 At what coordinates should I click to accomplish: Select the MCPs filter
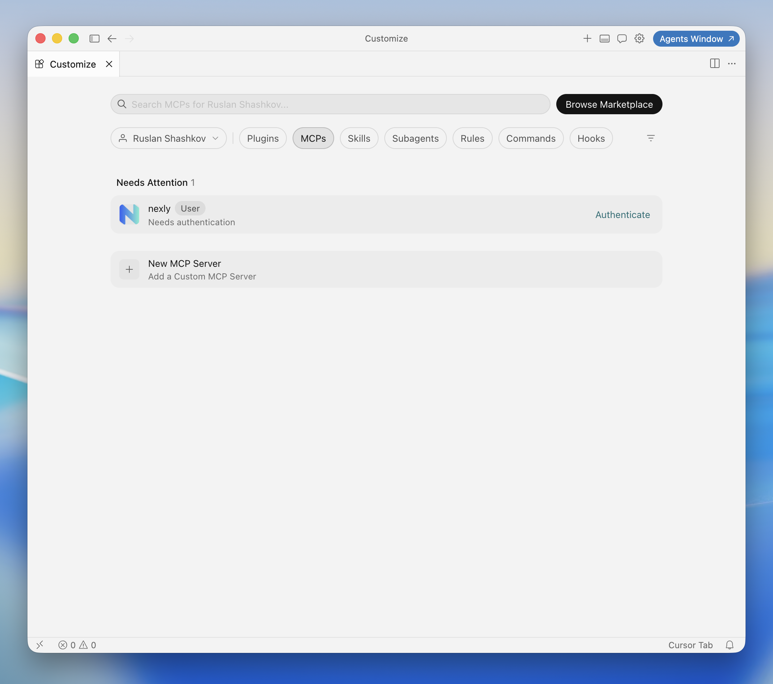pyautogui.click(x=313, y=138)
